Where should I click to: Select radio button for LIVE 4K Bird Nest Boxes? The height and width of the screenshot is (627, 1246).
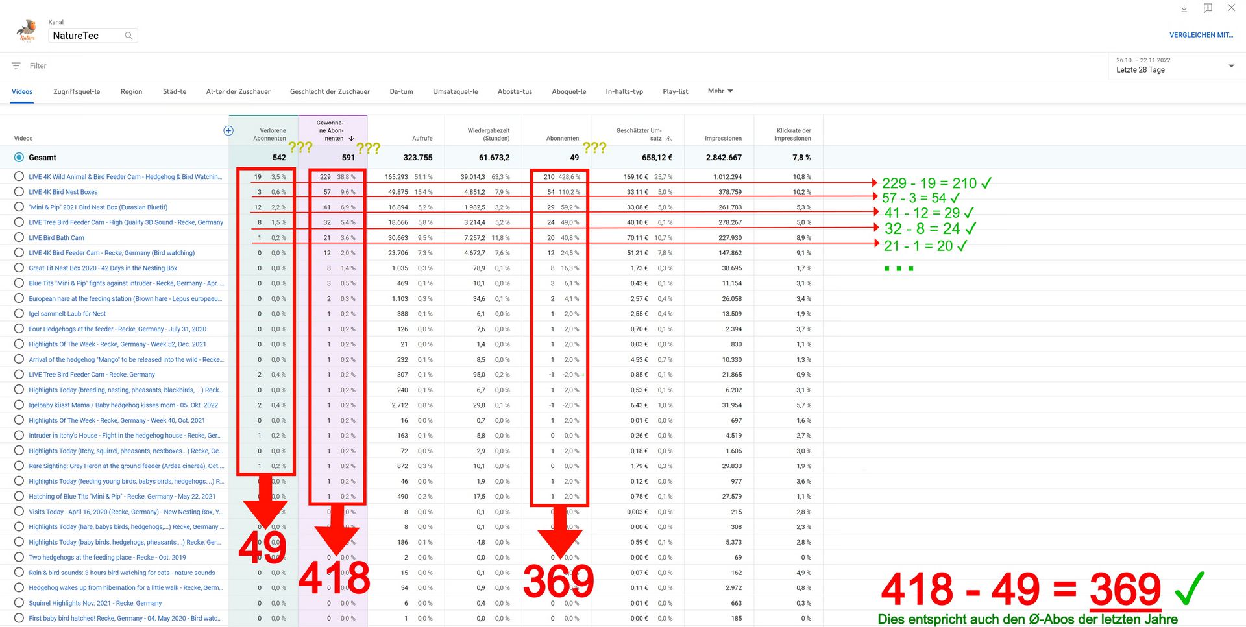tap(19, 192)
